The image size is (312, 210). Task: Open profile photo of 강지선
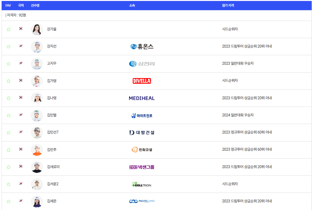pos(37,47)
